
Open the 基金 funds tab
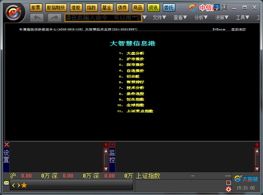pyautogui.click(x=107, y=8)
